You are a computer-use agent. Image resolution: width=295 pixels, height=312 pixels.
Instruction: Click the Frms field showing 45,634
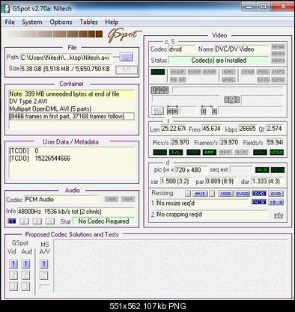212,129
